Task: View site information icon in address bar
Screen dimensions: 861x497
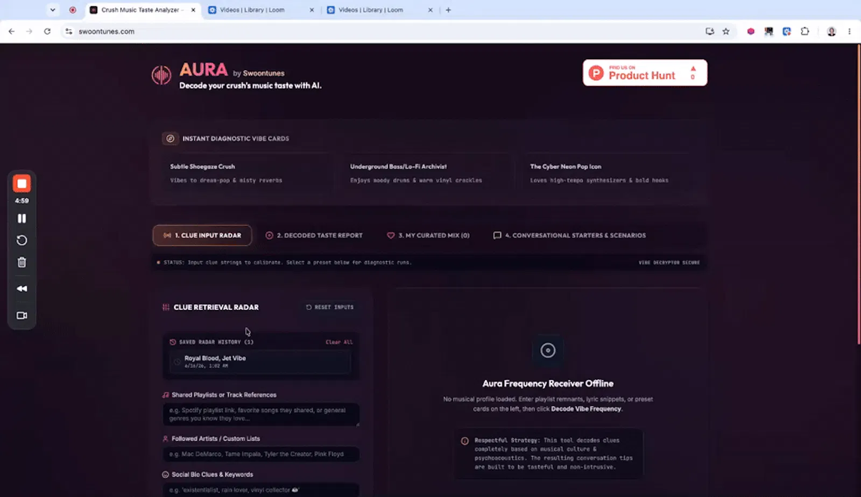Action: [x=69, y=31]
